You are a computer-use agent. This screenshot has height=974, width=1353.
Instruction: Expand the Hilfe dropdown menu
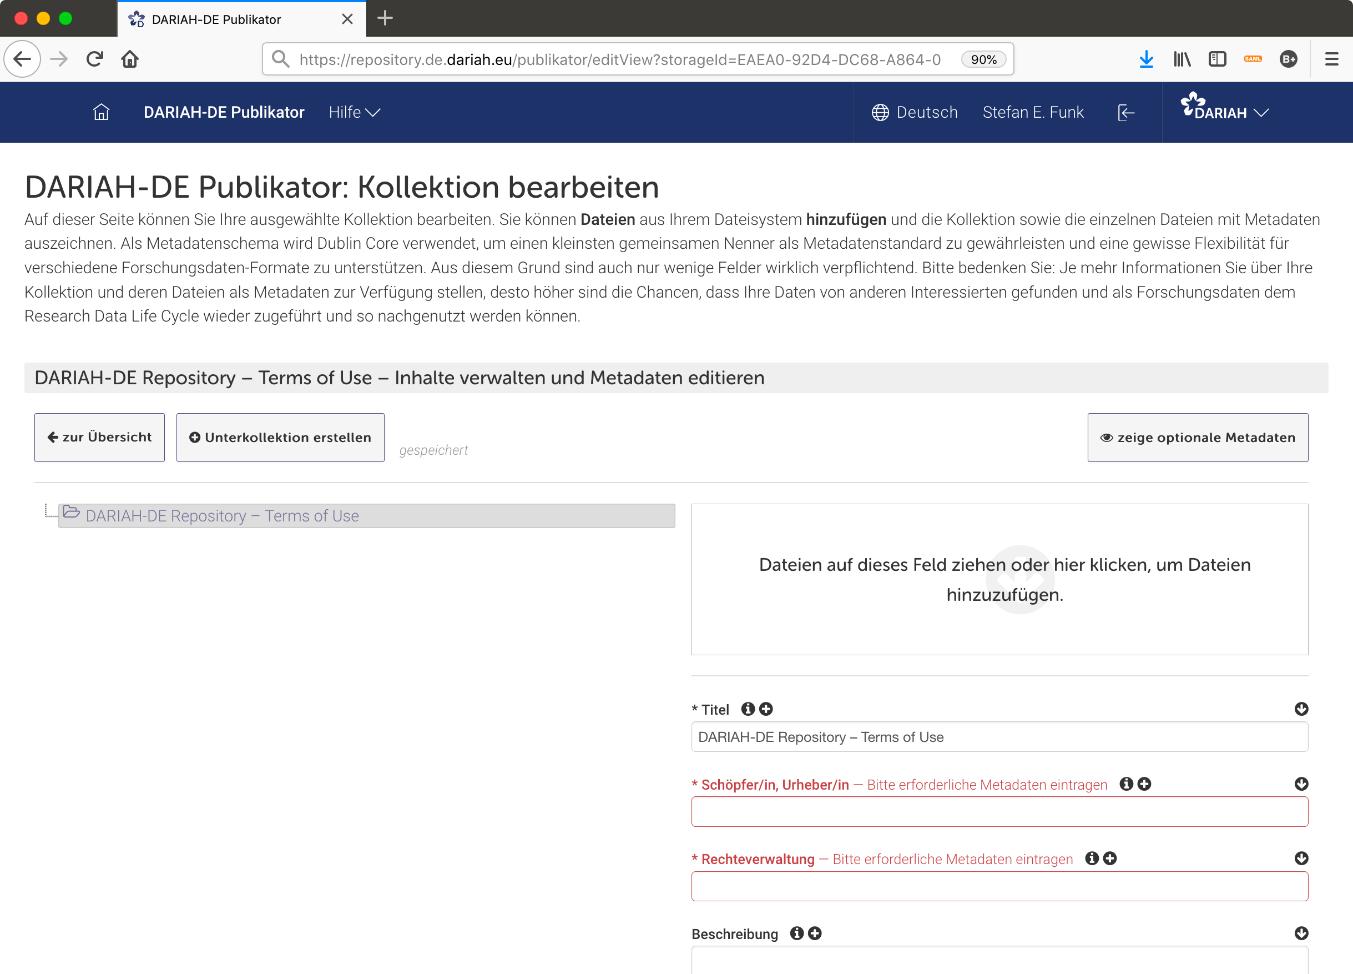[x=355, y=112]
